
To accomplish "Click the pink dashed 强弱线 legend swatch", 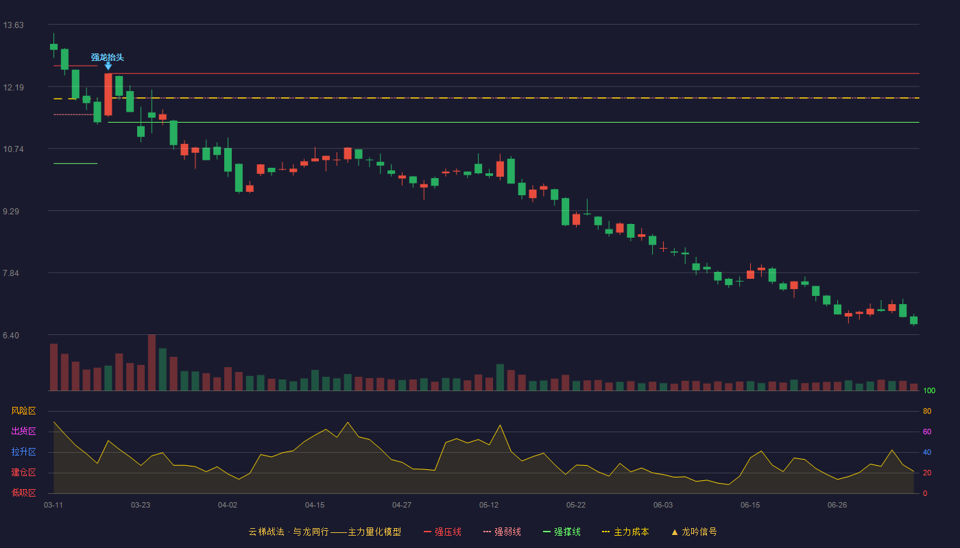I will (x=487, y=532).
